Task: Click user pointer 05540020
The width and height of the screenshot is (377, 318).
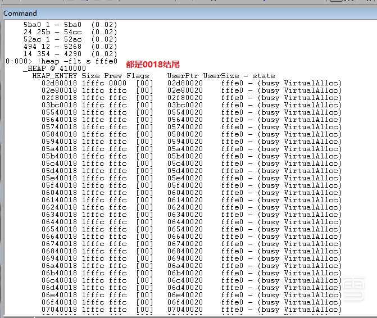Action: pyautogui.click(x=185, y=112)
